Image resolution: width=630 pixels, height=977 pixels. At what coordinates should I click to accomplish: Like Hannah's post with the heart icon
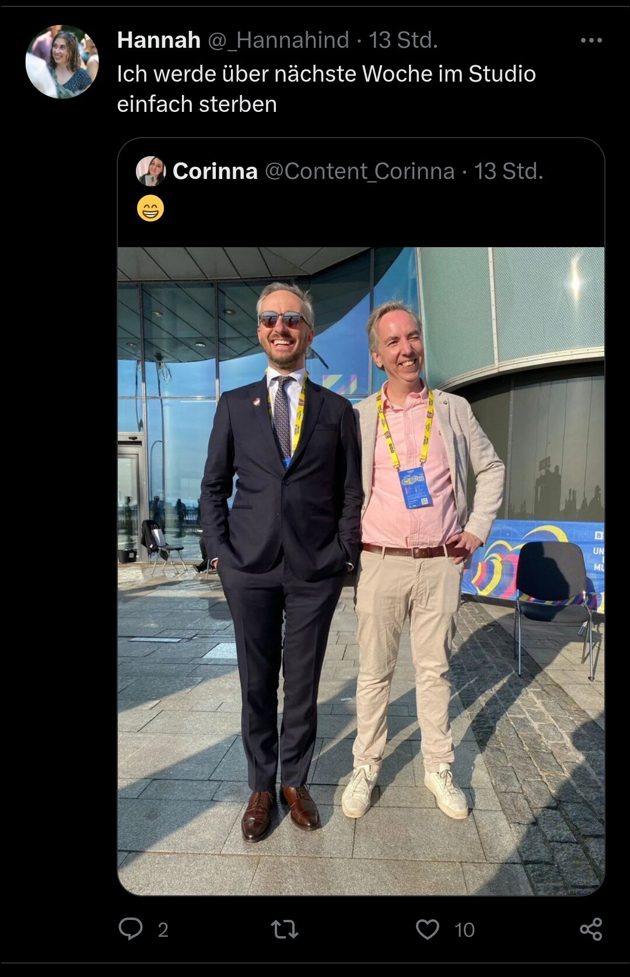tap(427, 929)
